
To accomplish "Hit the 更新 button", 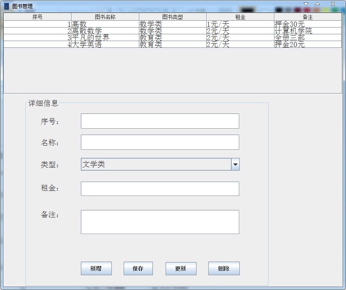I will [x=181, y=268].
